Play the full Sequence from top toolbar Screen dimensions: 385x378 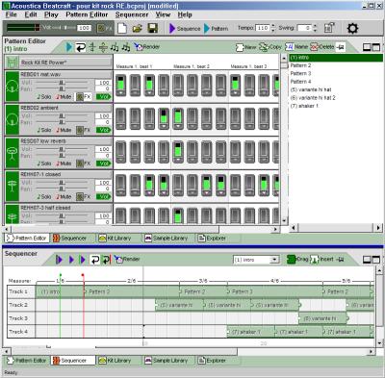tap(185, 28)
